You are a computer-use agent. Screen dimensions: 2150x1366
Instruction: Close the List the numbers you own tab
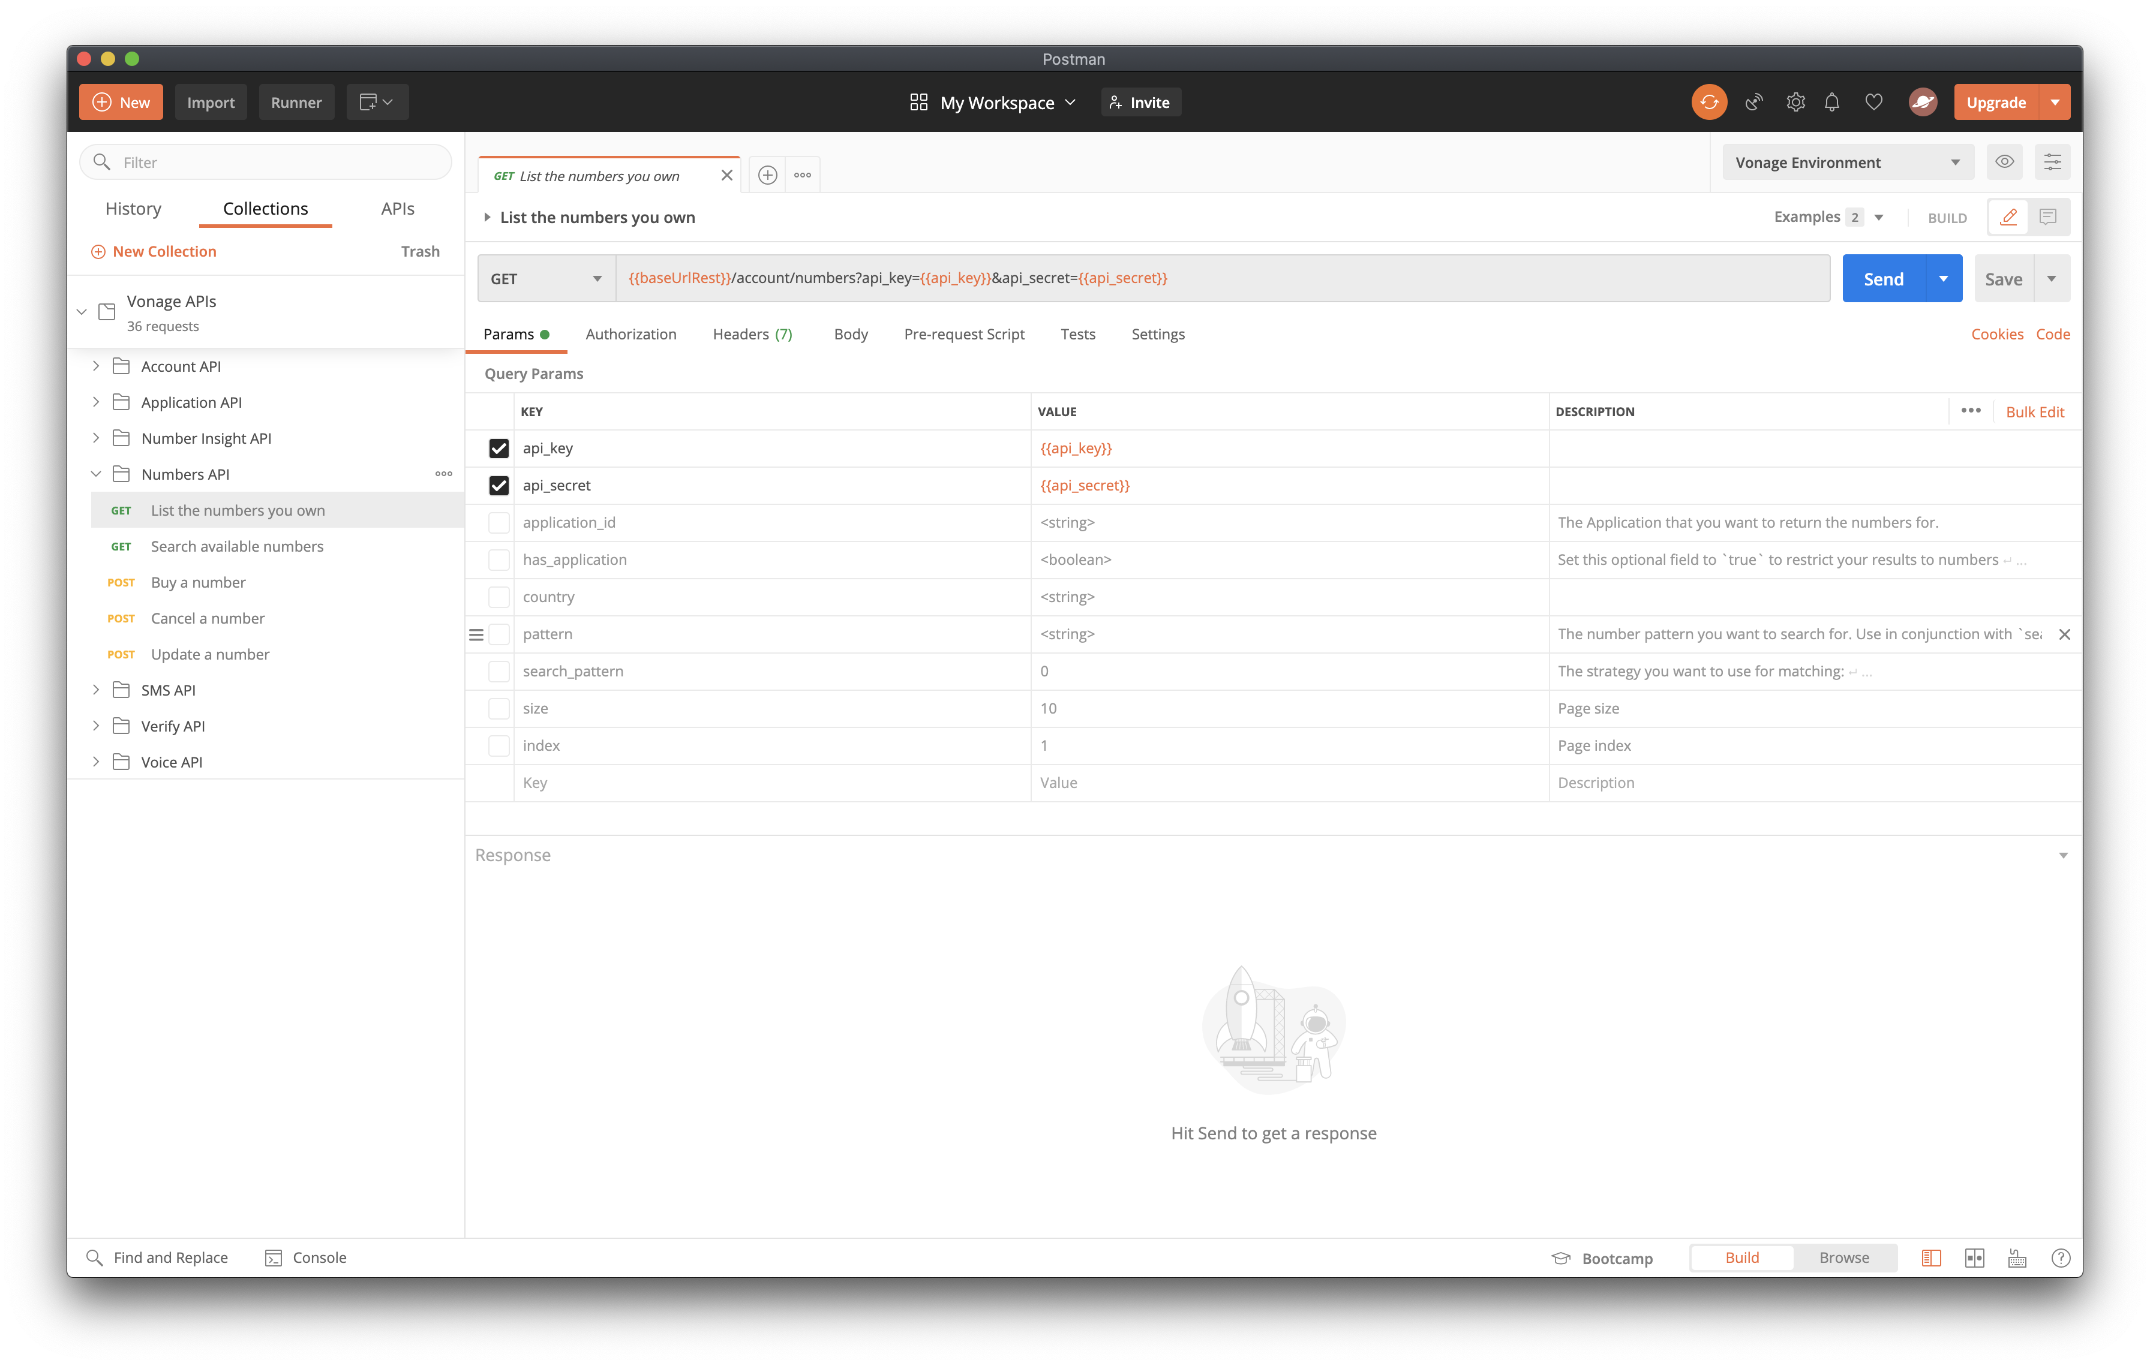[727, 175]
